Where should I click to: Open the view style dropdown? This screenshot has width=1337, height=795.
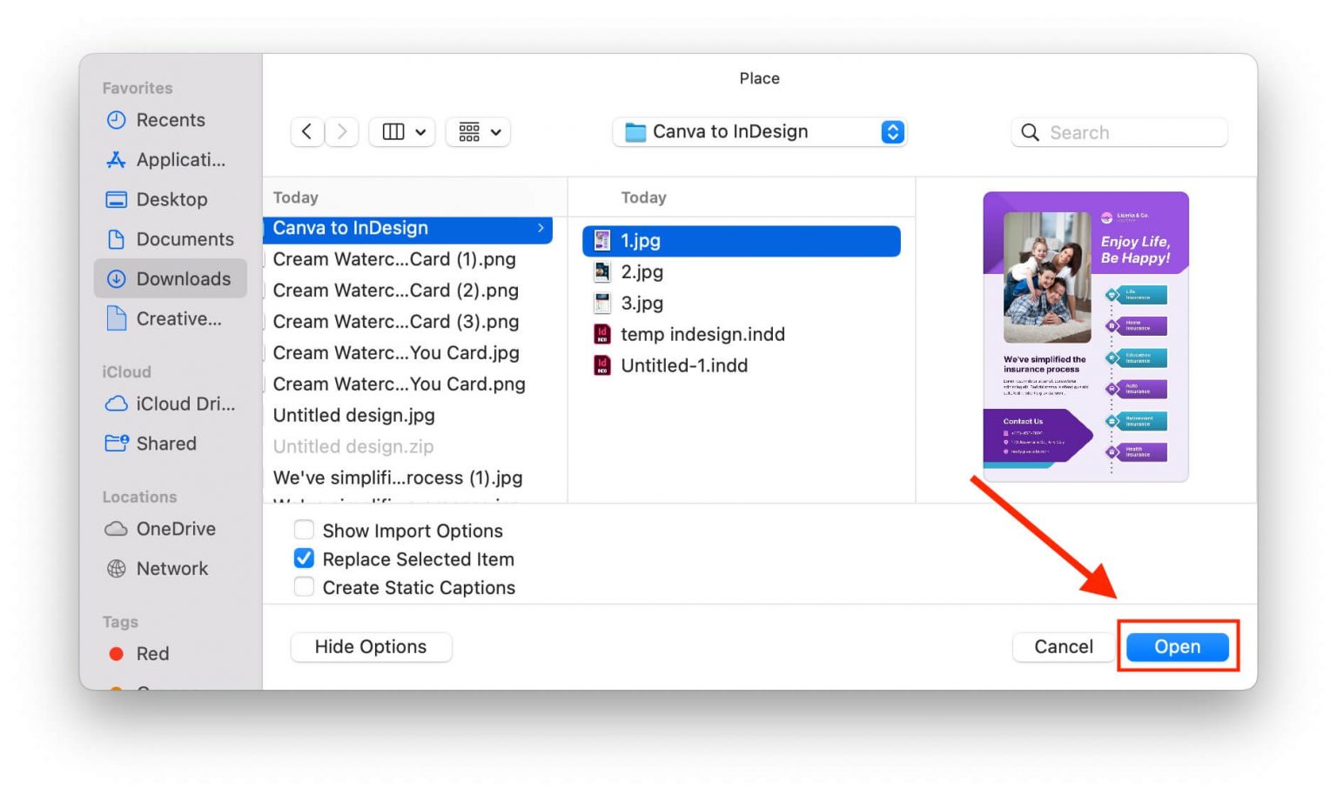coord(401,131)
